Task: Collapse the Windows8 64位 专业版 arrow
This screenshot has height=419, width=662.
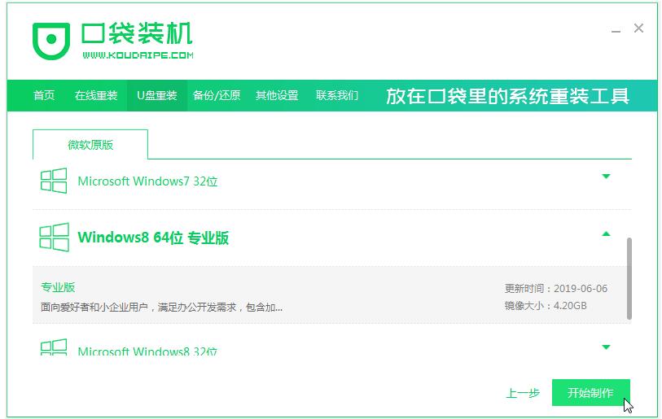Action: 606,234
